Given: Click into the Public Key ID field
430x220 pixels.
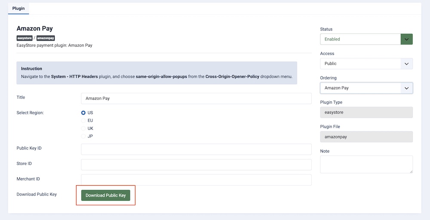Looking at the screenshot, I should (196, 149).
